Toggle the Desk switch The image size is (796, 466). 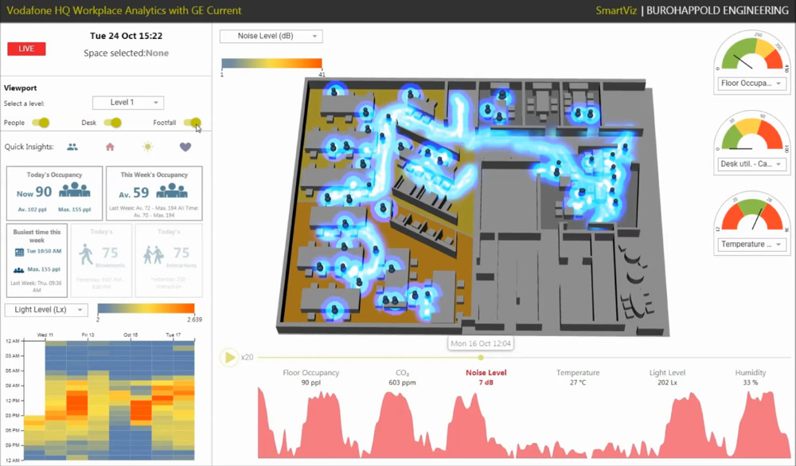(x=113, y=123)
